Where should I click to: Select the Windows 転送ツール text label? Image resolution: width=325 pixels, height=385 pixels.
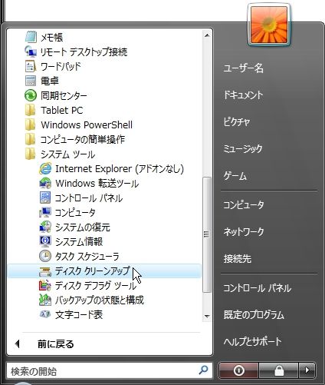(x=97, y=183)
